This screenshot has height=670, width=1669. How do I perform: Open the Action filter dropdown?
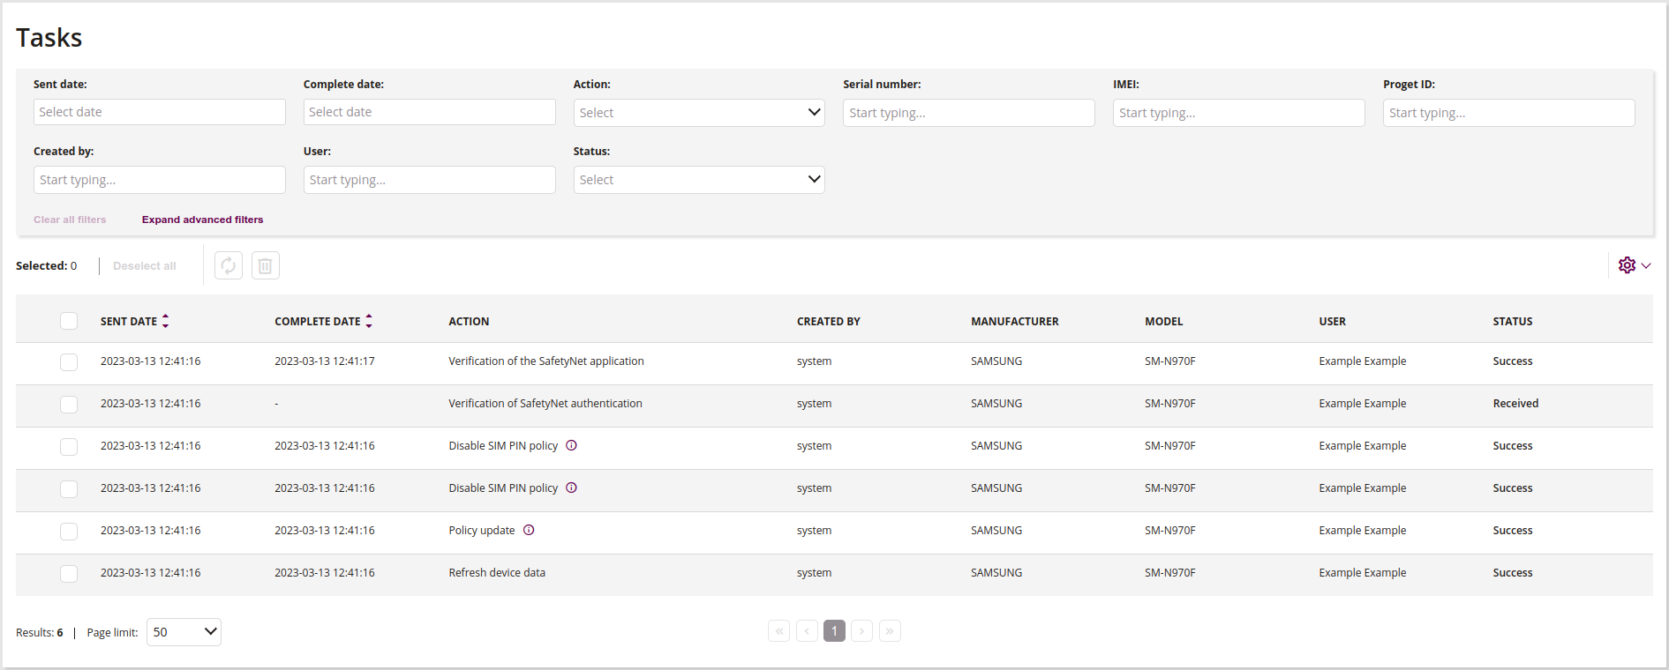pyautogui.click(x=699, y=113)
